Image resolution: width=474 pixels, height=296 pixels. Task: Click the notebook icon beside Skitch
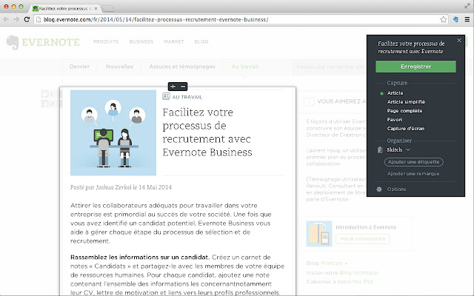coord(380,149)
